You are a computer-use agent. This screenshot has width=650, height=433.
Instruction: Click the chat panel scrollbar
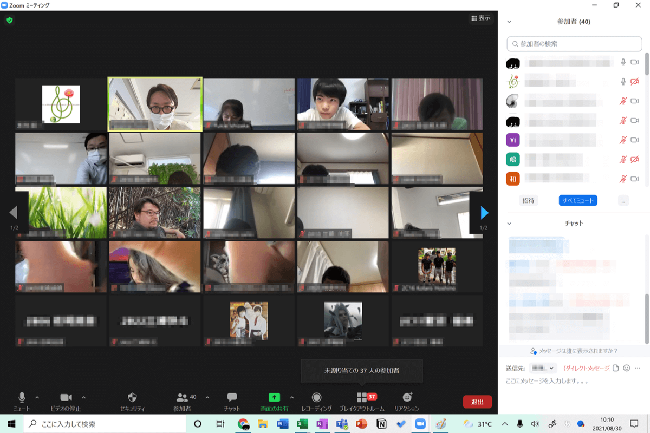point(646,318)
